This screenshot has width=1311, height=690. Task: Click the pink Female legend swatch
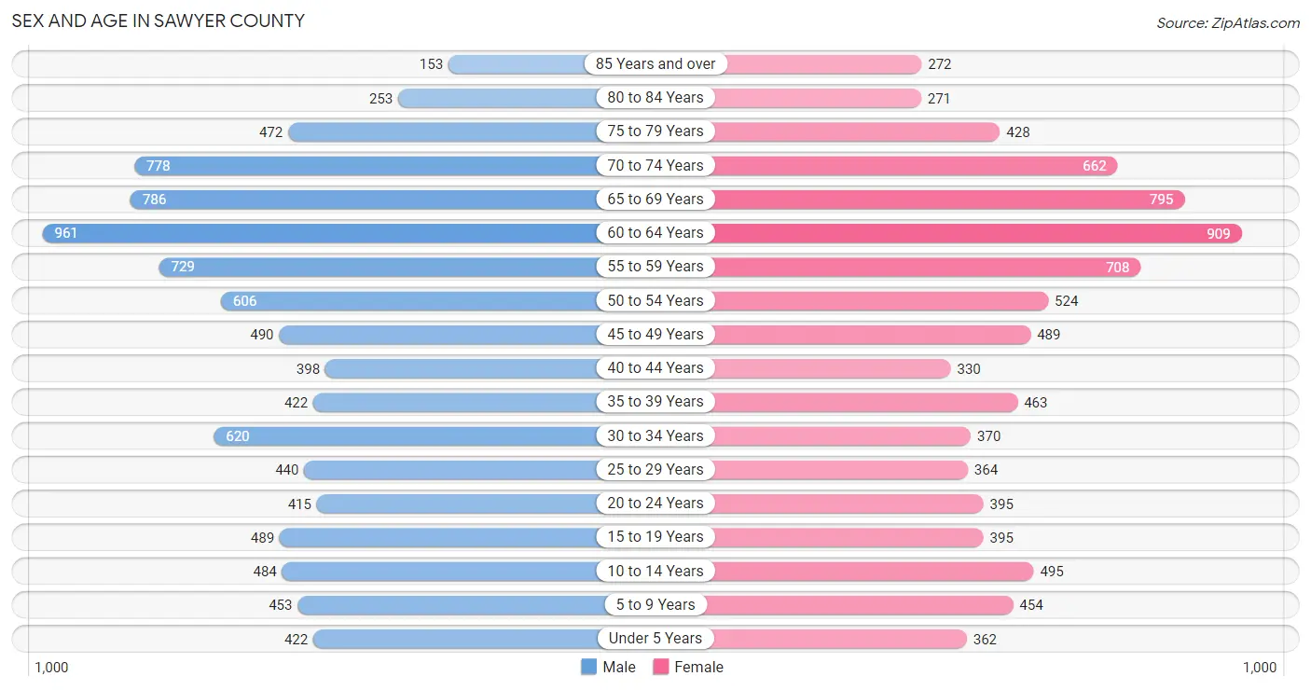(x=661, y=667)
